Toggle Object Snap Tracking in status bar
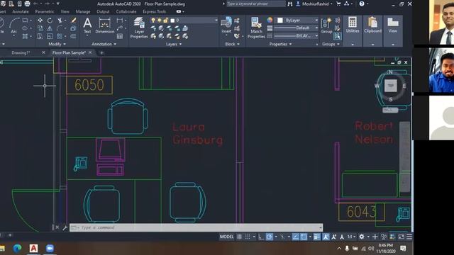Viewport: 454px width, 255px height. coord(295,237)
